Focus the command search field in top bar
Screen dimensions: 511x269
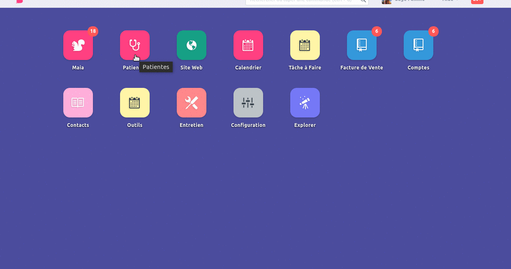(302, 1)
